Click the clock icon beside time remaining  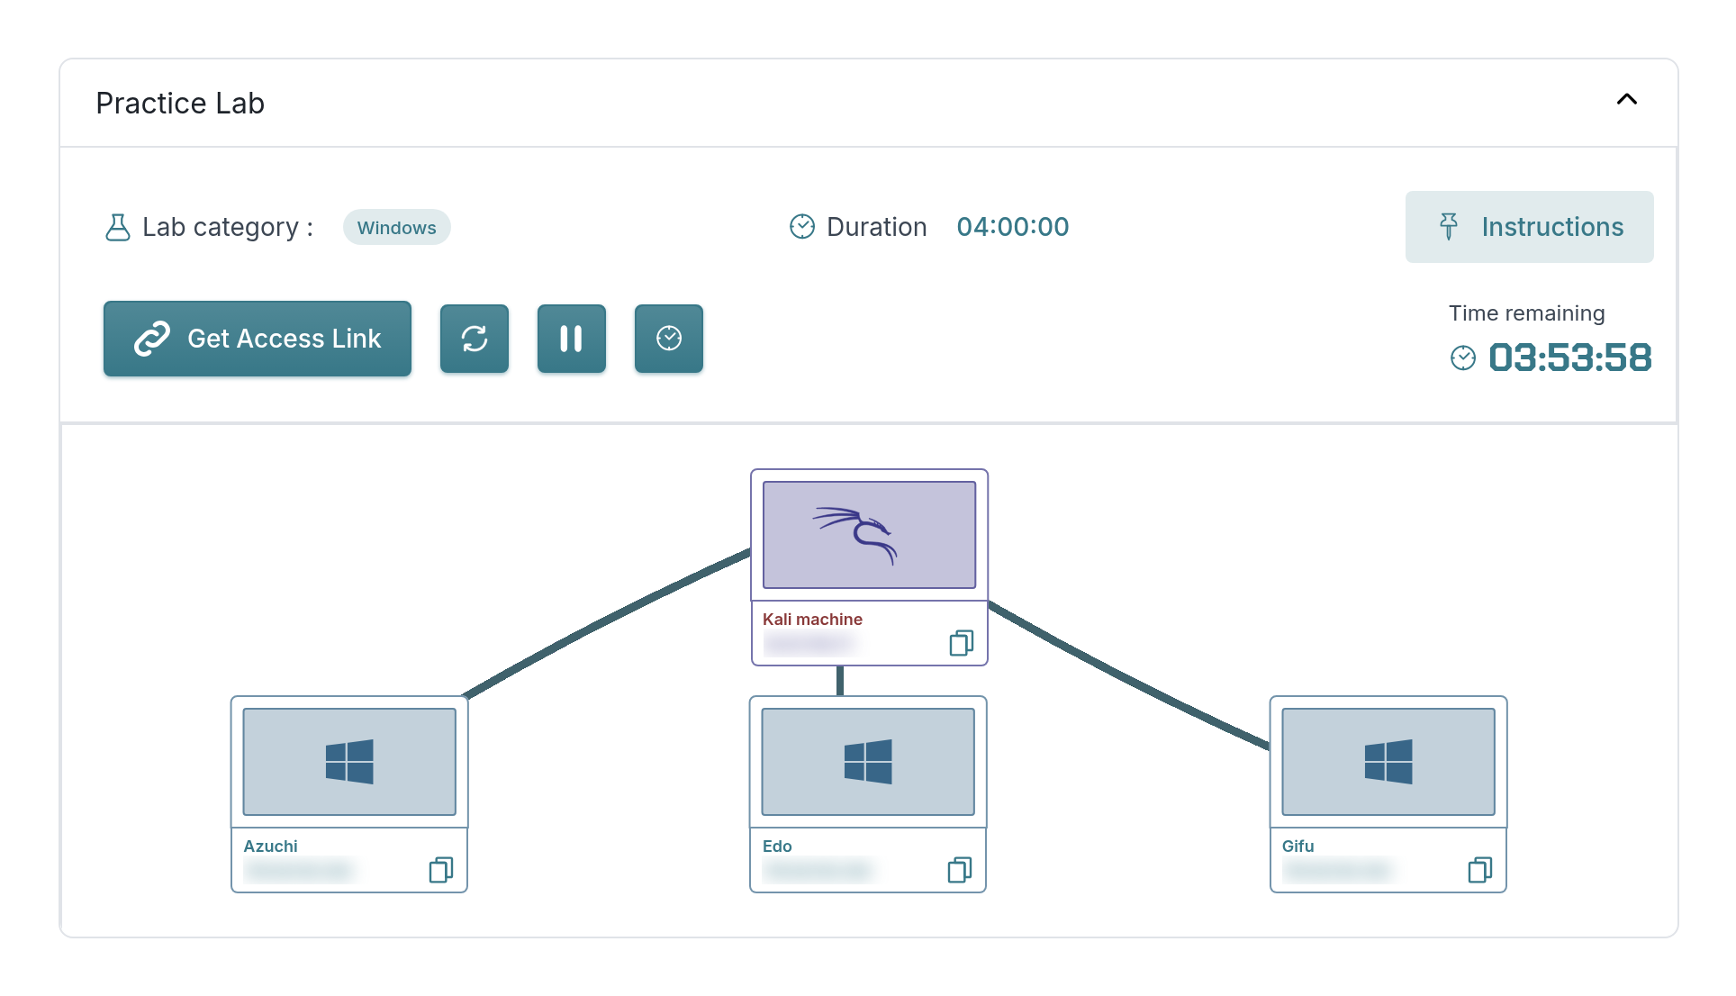coord(1463,358)
